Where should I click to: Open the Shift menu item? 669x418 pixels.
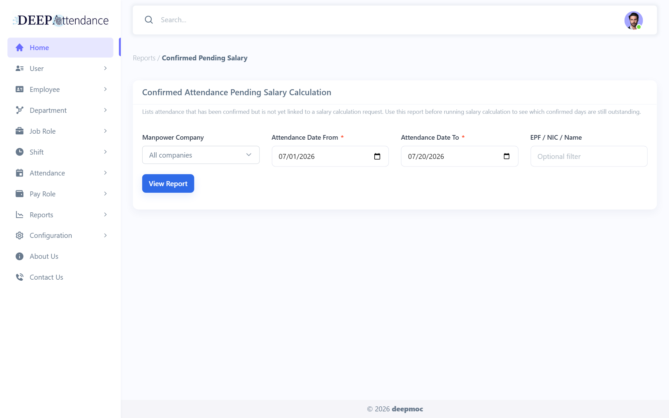(60, 152)
